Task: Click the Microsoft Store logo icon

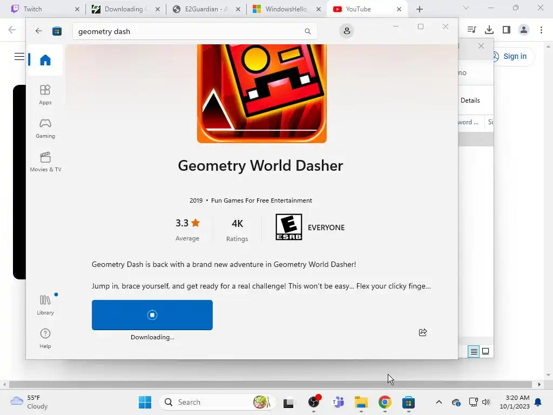Action: (57, 31)
